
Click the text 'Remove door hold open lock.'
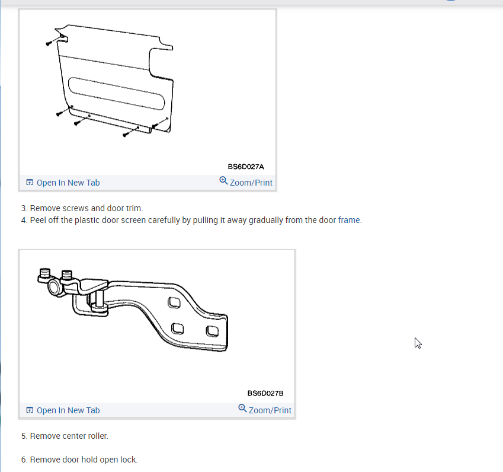pyautogui.click(x=84, y=460)
